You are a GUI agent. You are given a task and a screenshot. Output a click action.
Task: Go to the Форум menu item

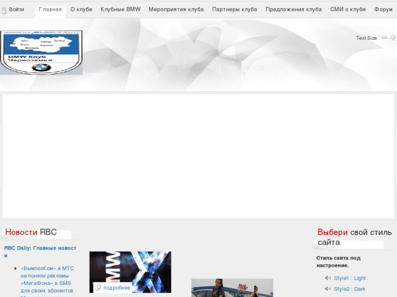[383, 9]
